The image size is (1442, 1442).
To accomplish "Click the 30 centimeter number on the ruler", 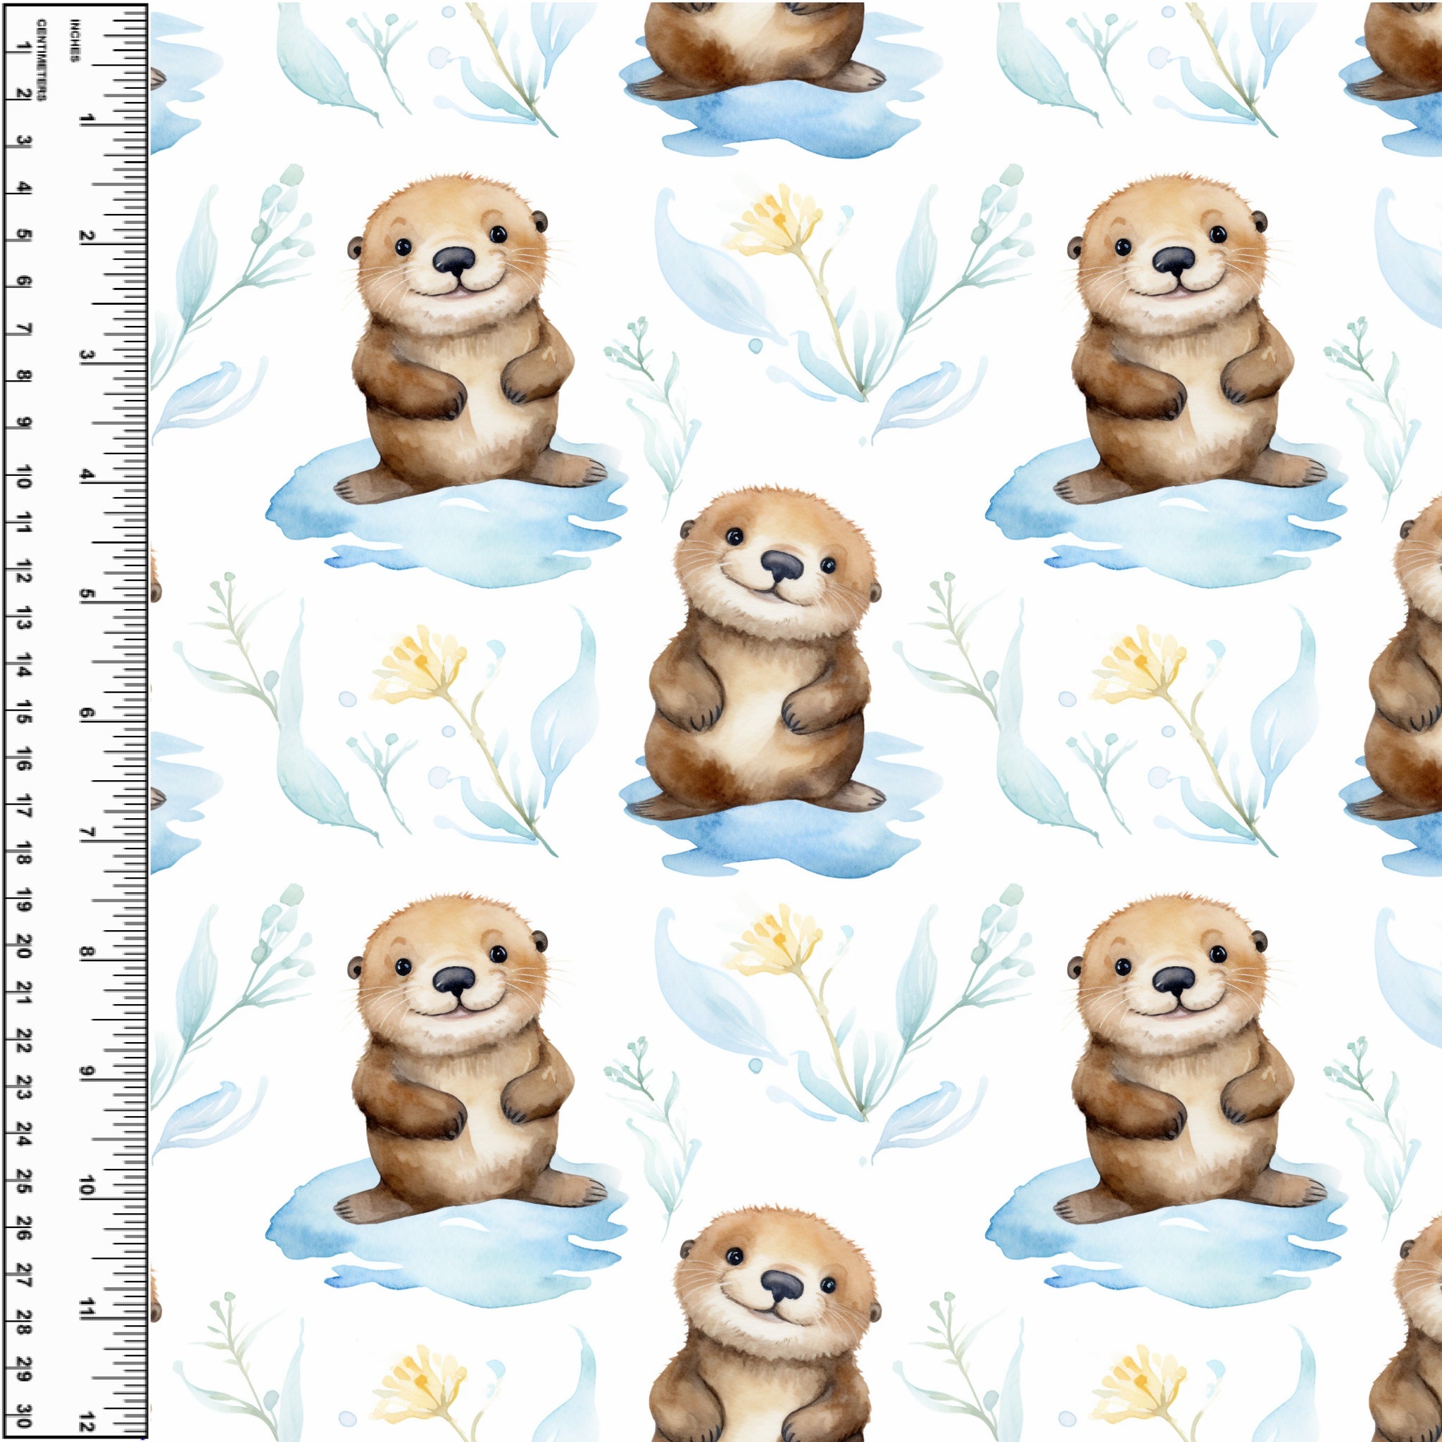I will [24, 1416].
